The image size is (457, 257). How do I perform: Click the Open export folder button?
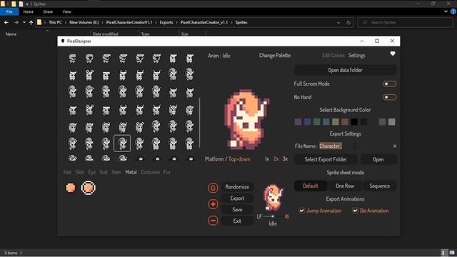pos(378,159)
